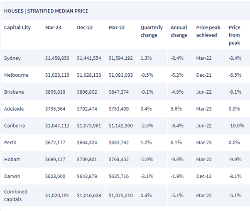This screenshot has width=250, height=211.
Task: Select Melbourne's price peak Dec-21 cell
Action: (203, 75)
